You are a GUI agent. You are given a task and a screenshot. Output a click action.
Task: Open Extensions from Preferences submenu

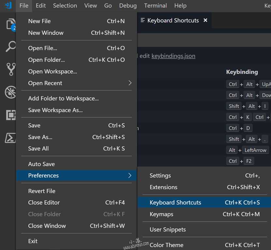tap(204, 187)
